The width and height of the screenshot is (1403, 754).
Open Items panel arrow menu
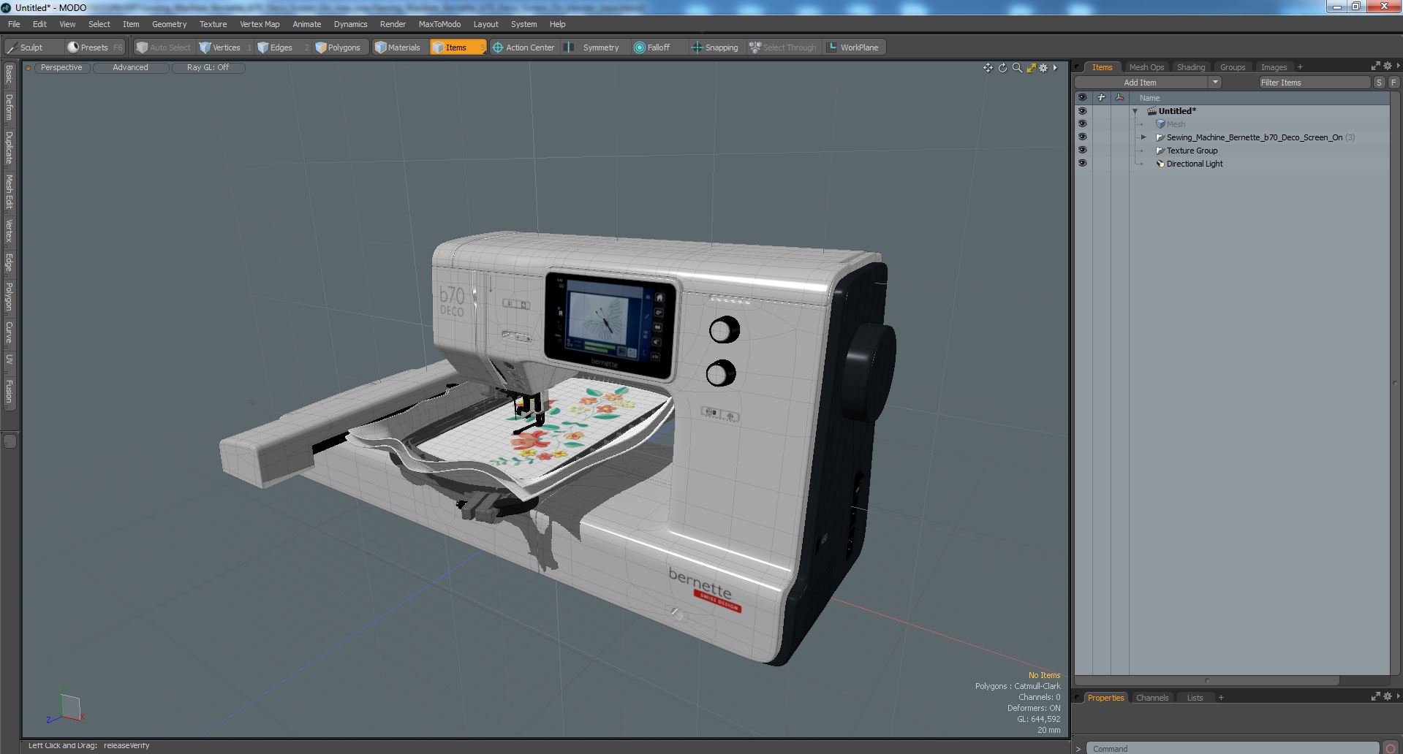(1398, 66)
